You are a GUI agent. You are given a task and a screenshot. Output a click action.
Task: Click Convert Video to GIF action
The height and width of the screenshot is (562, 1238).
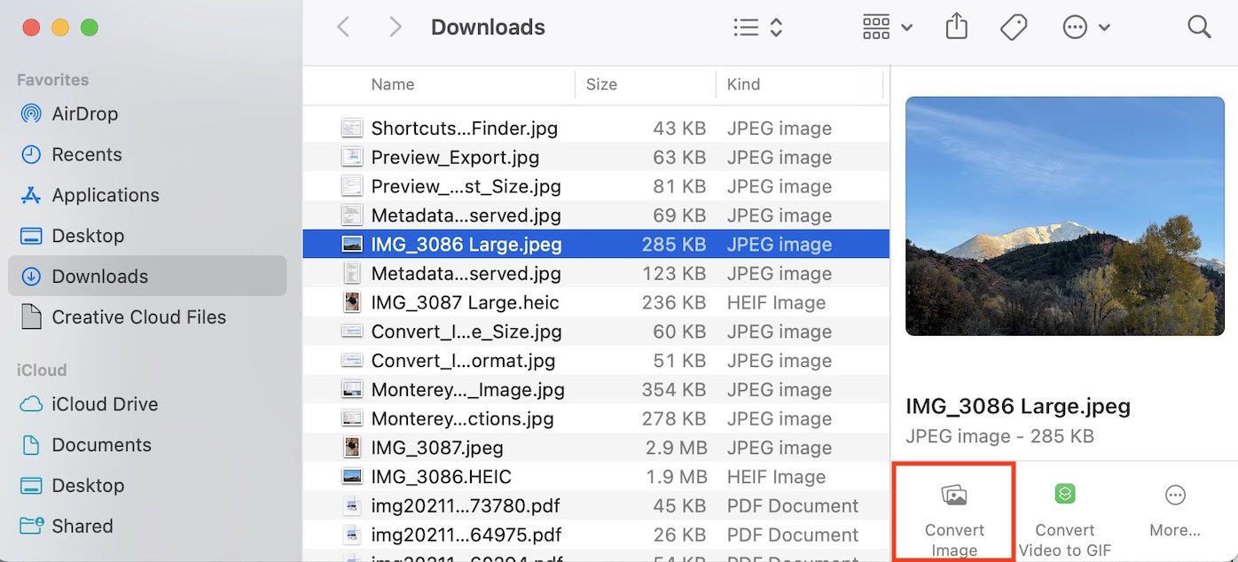point(1064,512)
